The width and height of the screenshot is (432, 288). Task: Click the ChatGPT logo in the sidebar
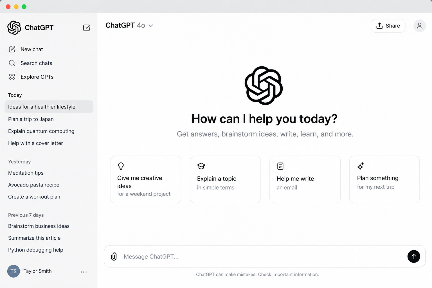point(14,28)
